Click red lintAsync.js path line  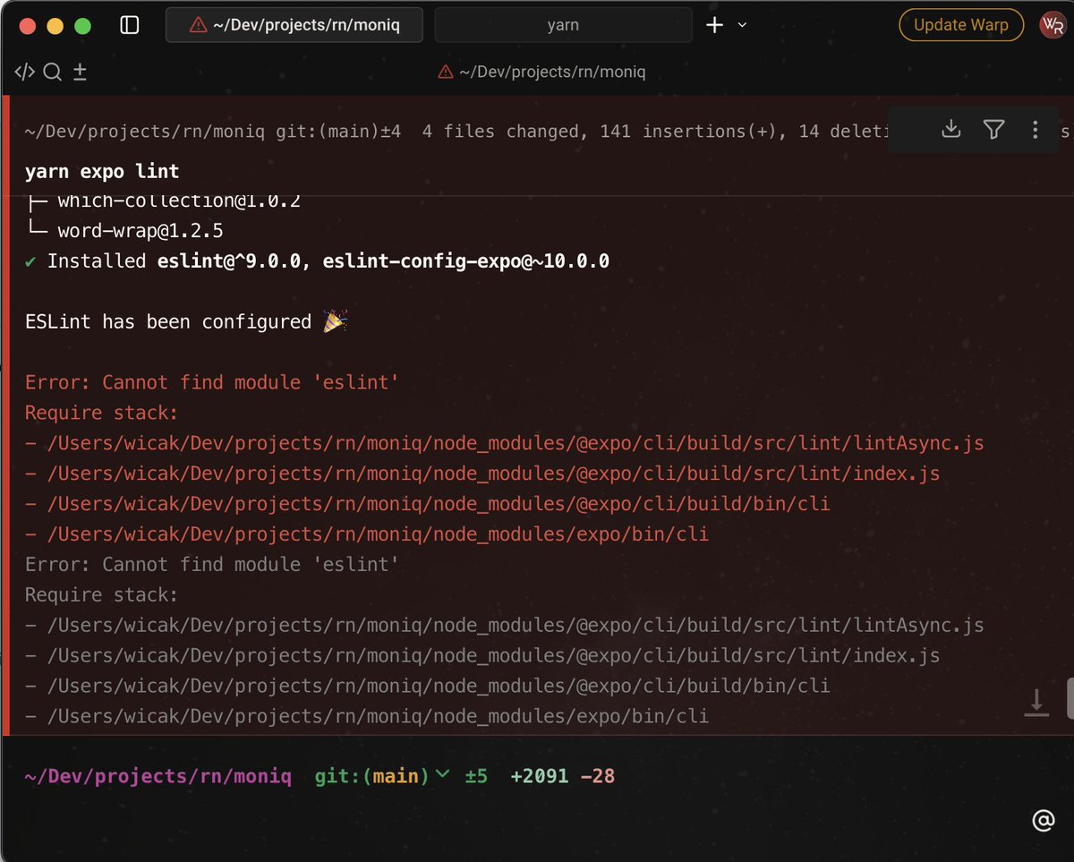[505, 443]
